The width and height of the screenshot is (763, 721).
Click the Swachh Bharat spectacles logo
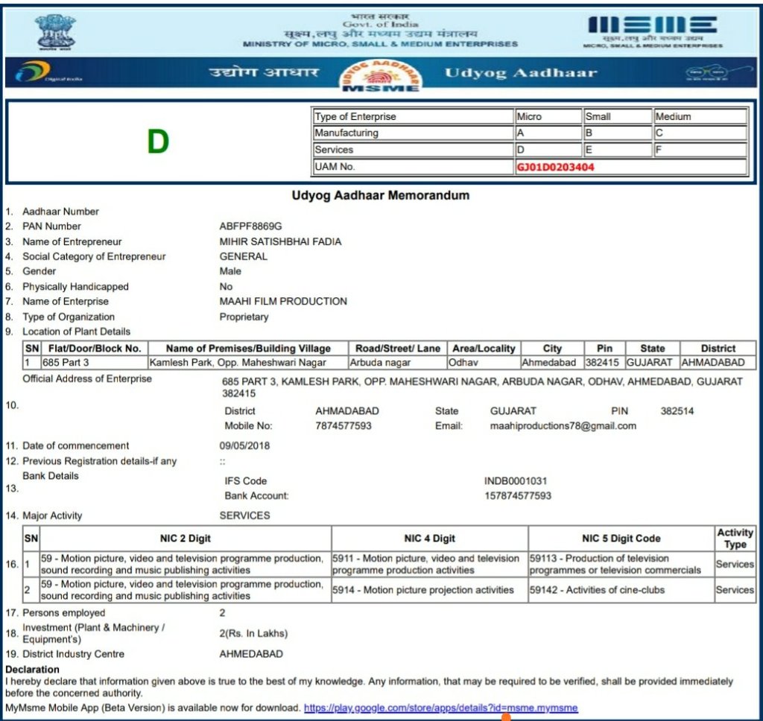(x=707, y=73)
